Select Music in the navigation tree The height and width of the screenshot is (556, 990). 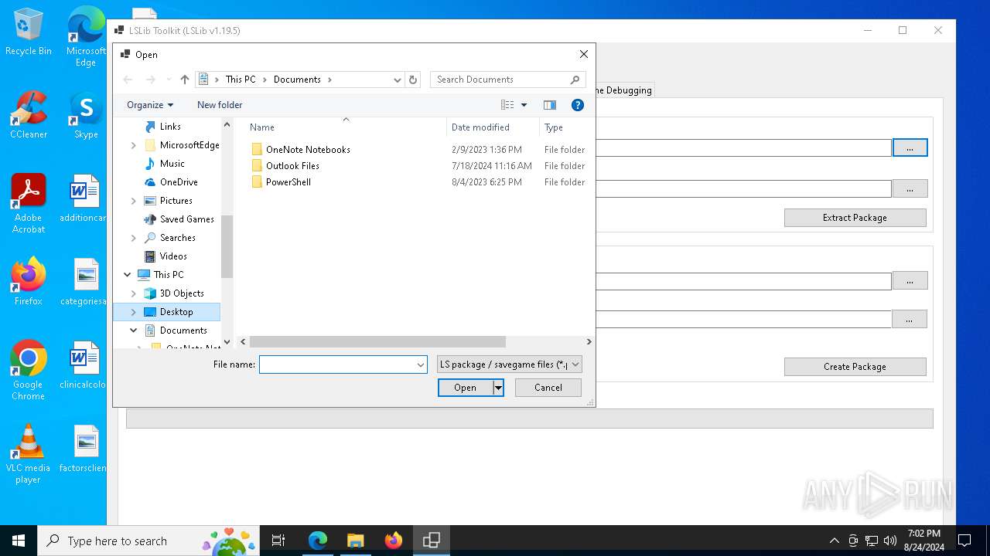172,164
